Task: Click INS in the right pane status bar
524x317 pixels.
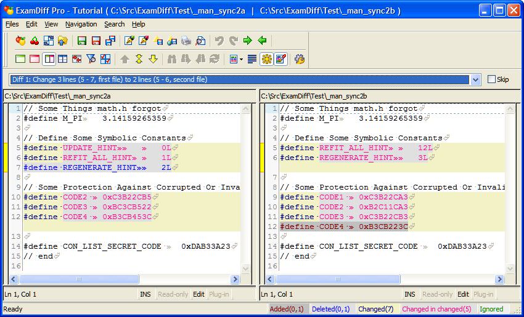Action: [x=410, y=294]
